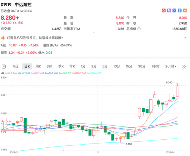Switch to the 季K chart tab
Viewport: 190px width, 156px height.
(61, 66)
